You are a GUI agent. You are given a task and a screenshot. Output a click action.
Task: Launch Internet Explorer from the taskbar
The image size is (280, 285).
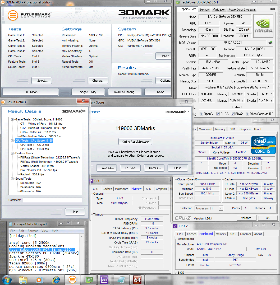tap(56, 280)
